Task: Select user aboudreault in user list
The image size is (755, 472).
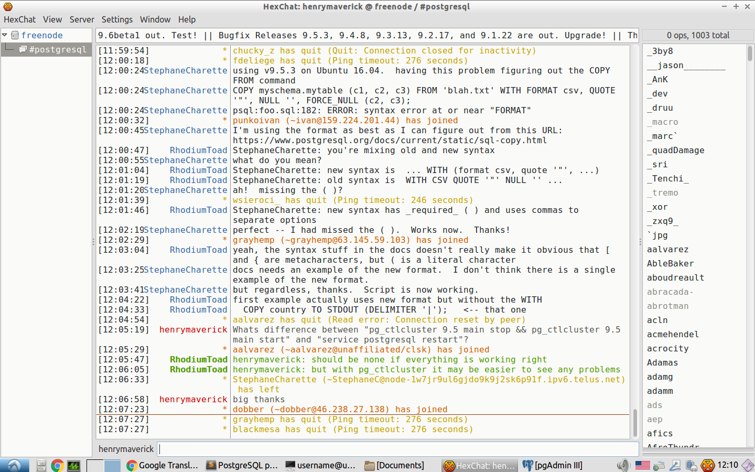Action: [675, 278]
